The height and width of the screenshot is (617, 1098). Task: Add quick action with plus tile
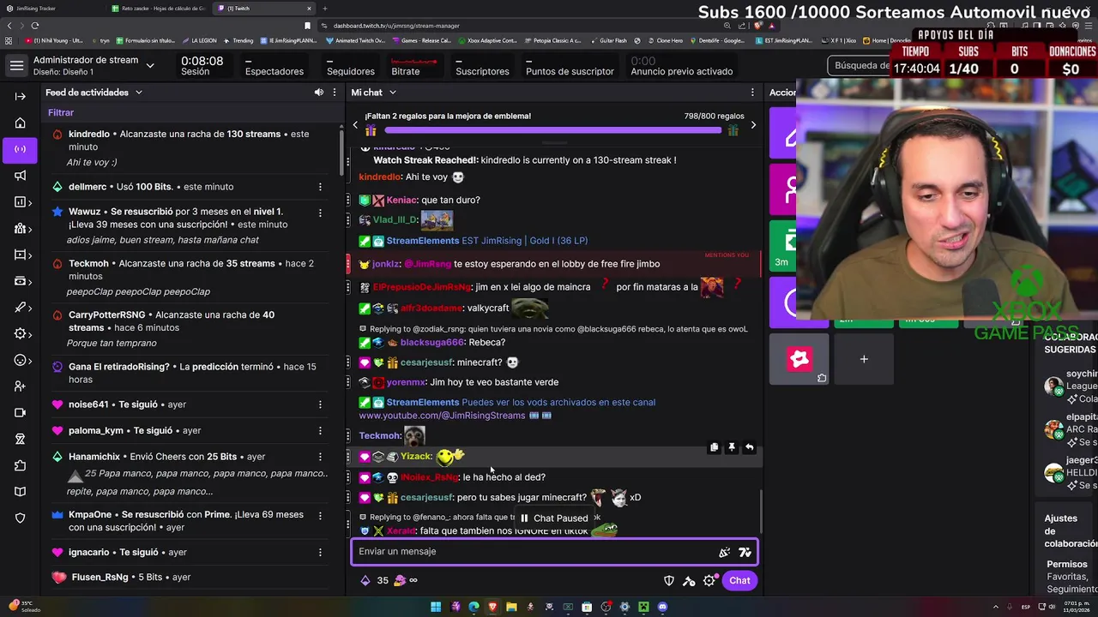click(x=864, y=360)
